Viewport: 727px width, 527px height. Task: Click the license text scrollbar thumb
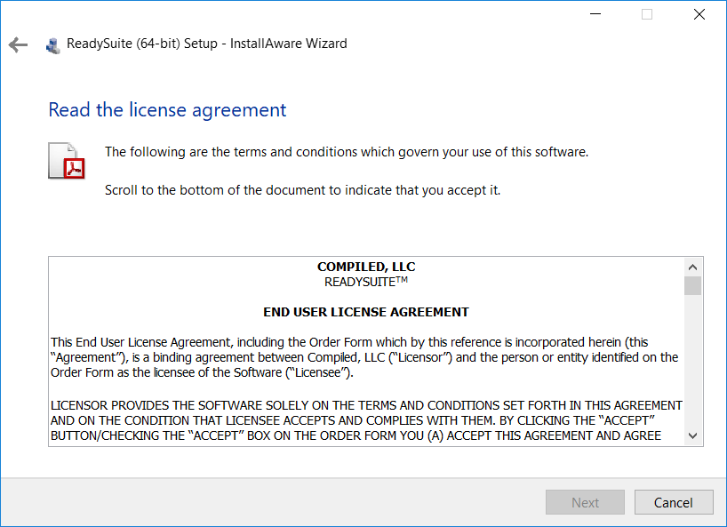tap(692, 285)
